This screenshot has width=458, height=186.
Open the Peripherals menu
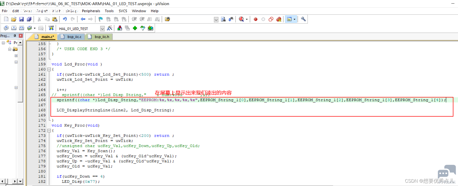coord(91,11)
